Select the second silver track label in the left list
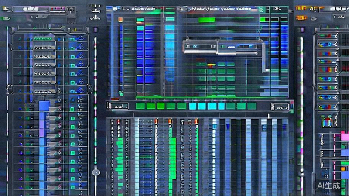This screenshot has height=196, width=349. (x=42, y=56)
